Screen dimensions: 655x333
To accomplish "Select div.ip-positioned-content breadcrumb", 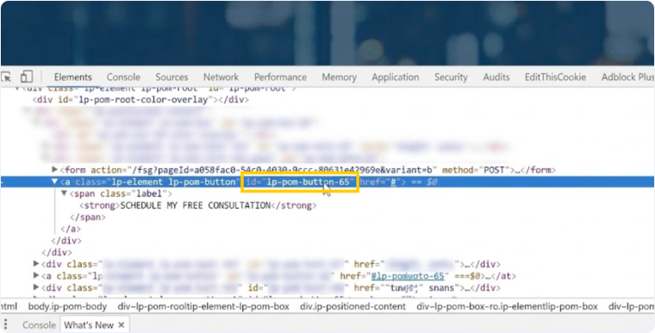I will tap(353, 306).
